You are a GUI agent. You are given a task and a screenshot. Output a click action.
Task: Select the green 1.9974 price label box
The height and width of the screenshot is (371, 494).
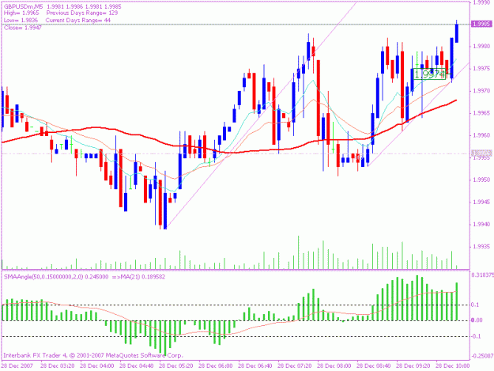pyautogui.click(x=430, y=74)
